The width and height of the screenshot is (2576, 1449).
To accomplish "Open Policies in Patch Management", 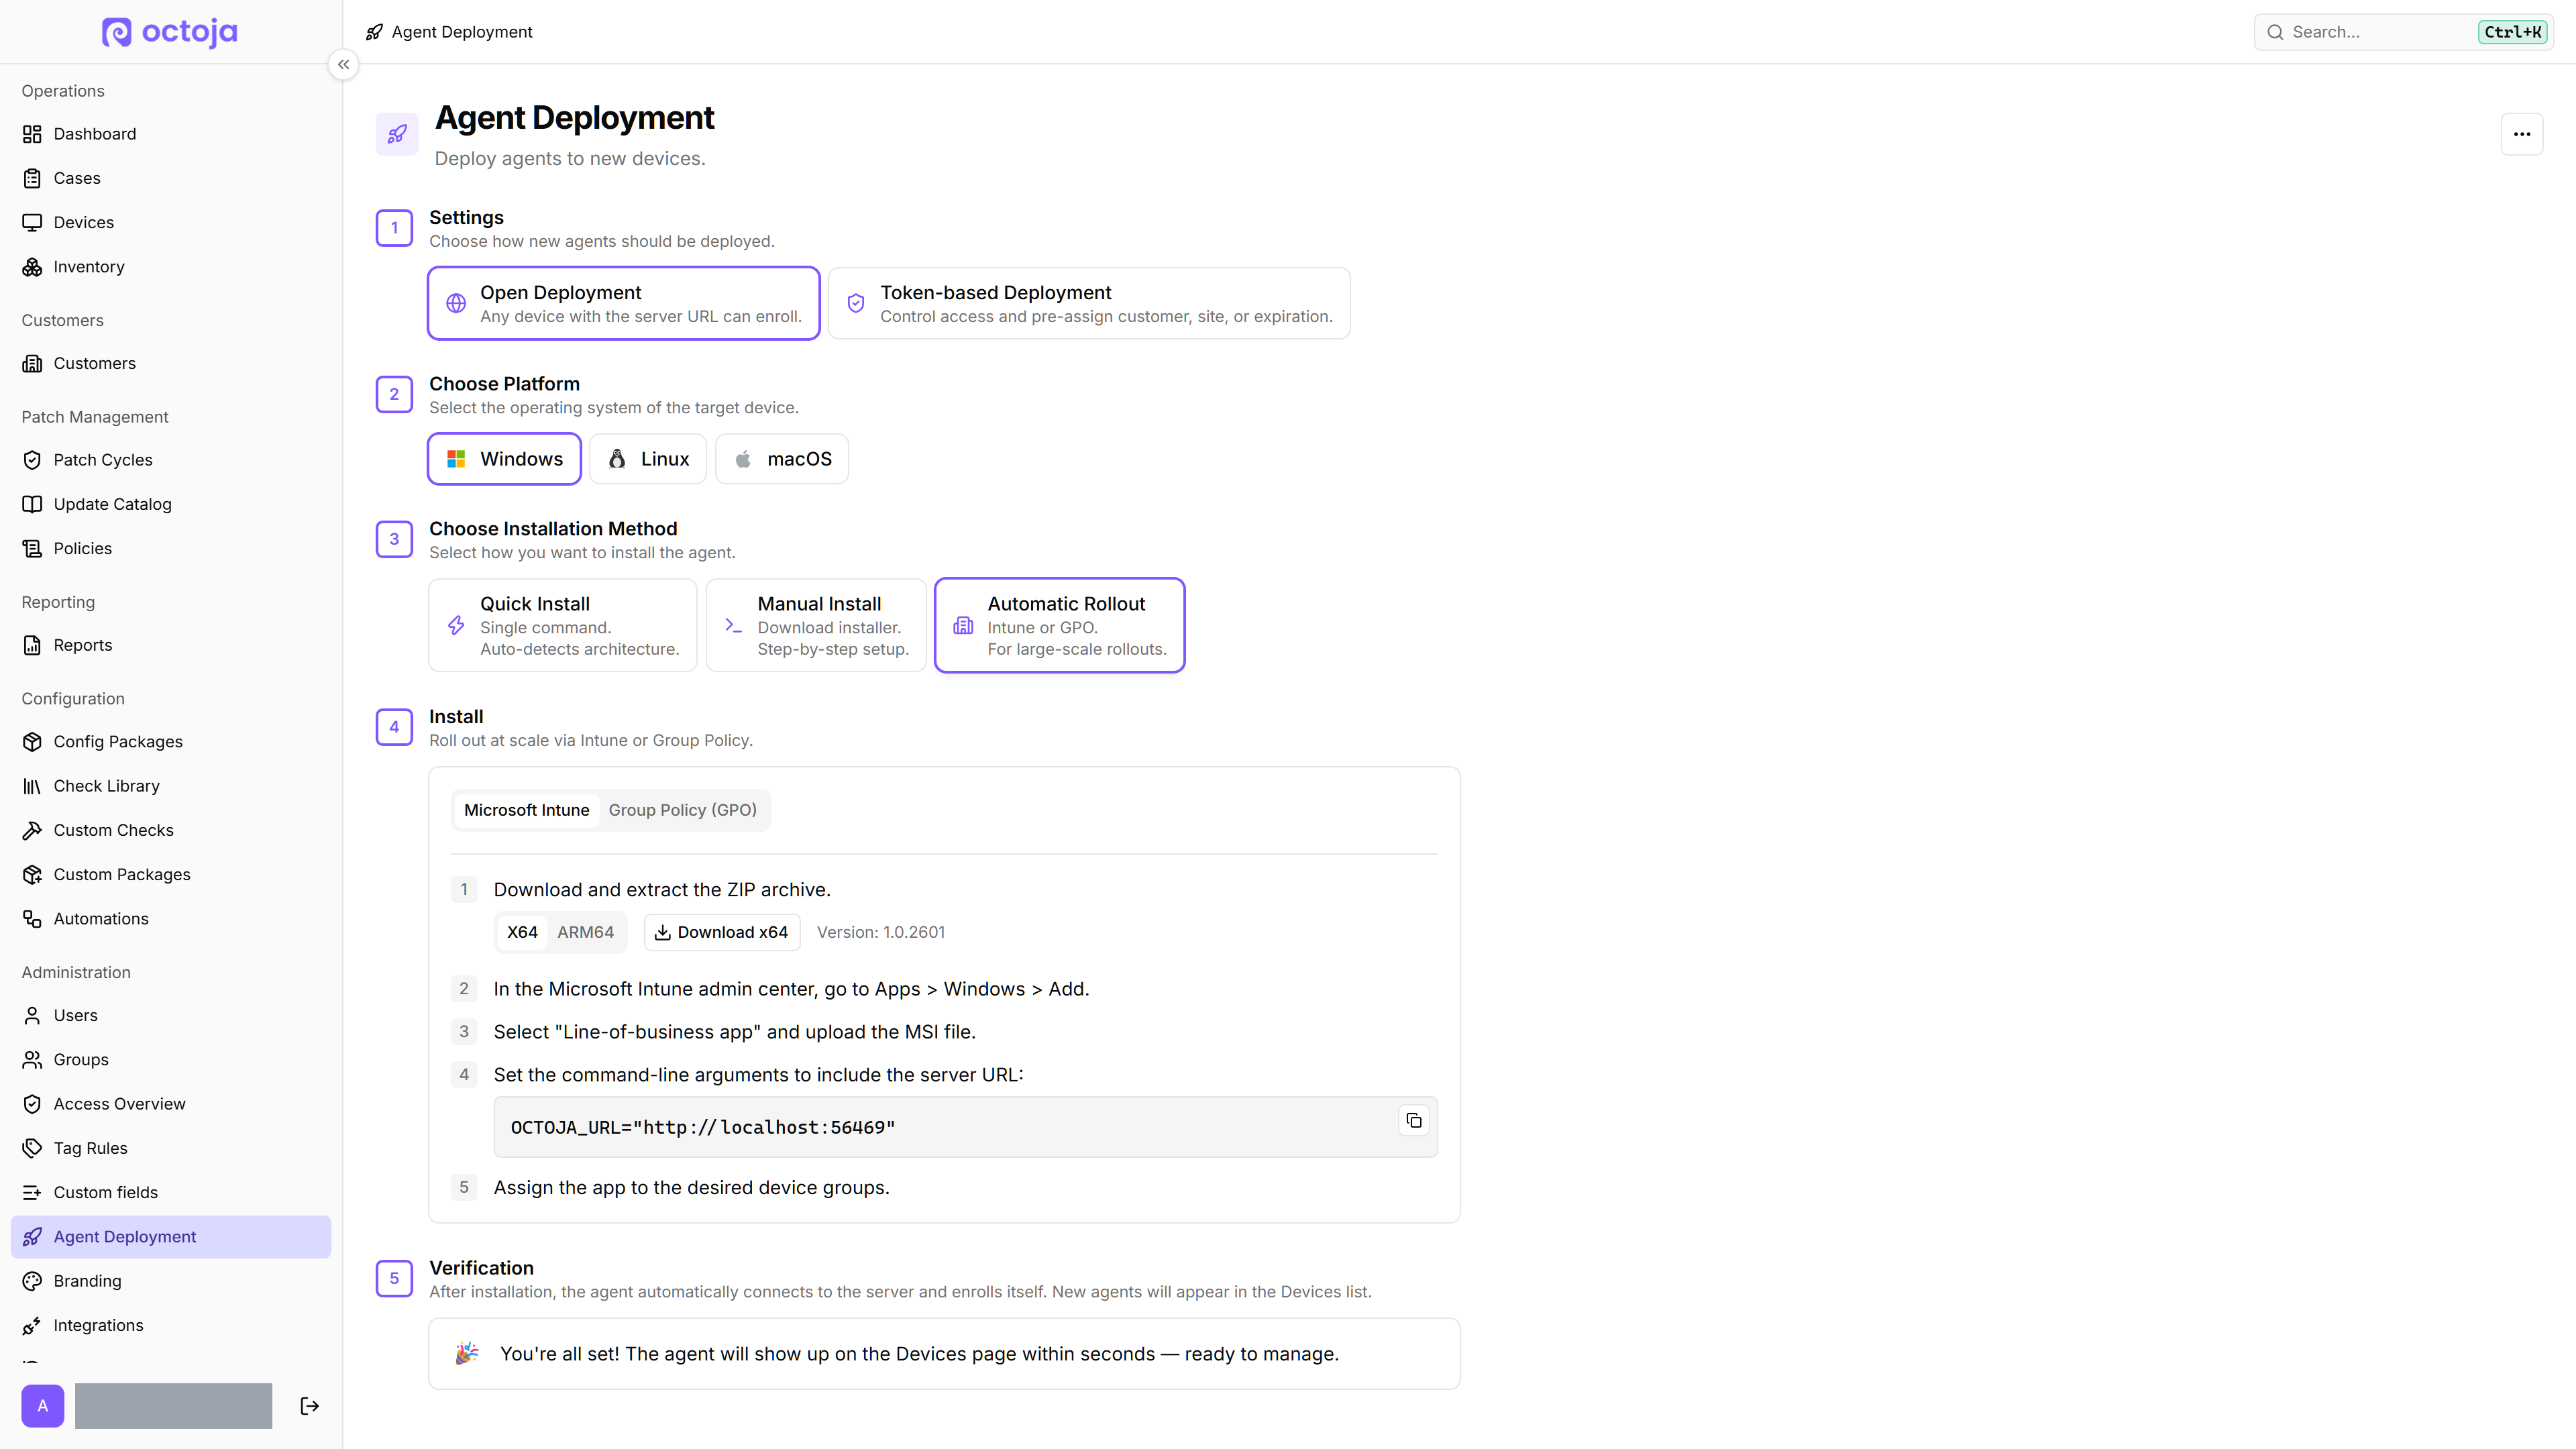I will click(171, 548).
